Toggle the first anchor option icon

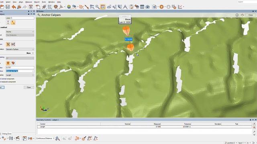tap(8, 44)
